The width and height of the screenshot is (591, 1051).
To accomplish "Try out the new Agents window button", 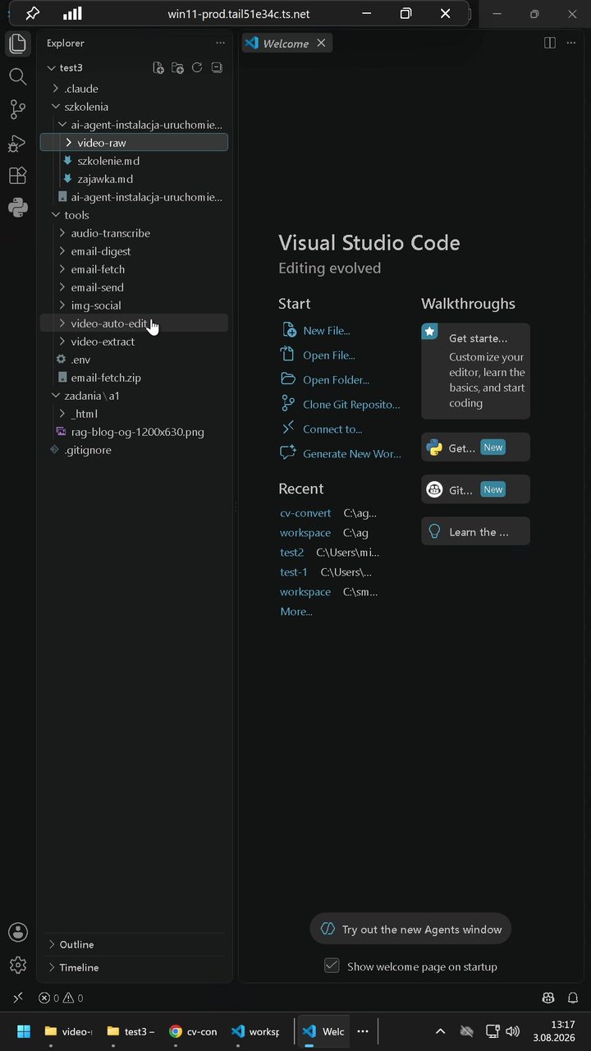I will (410, 929).
